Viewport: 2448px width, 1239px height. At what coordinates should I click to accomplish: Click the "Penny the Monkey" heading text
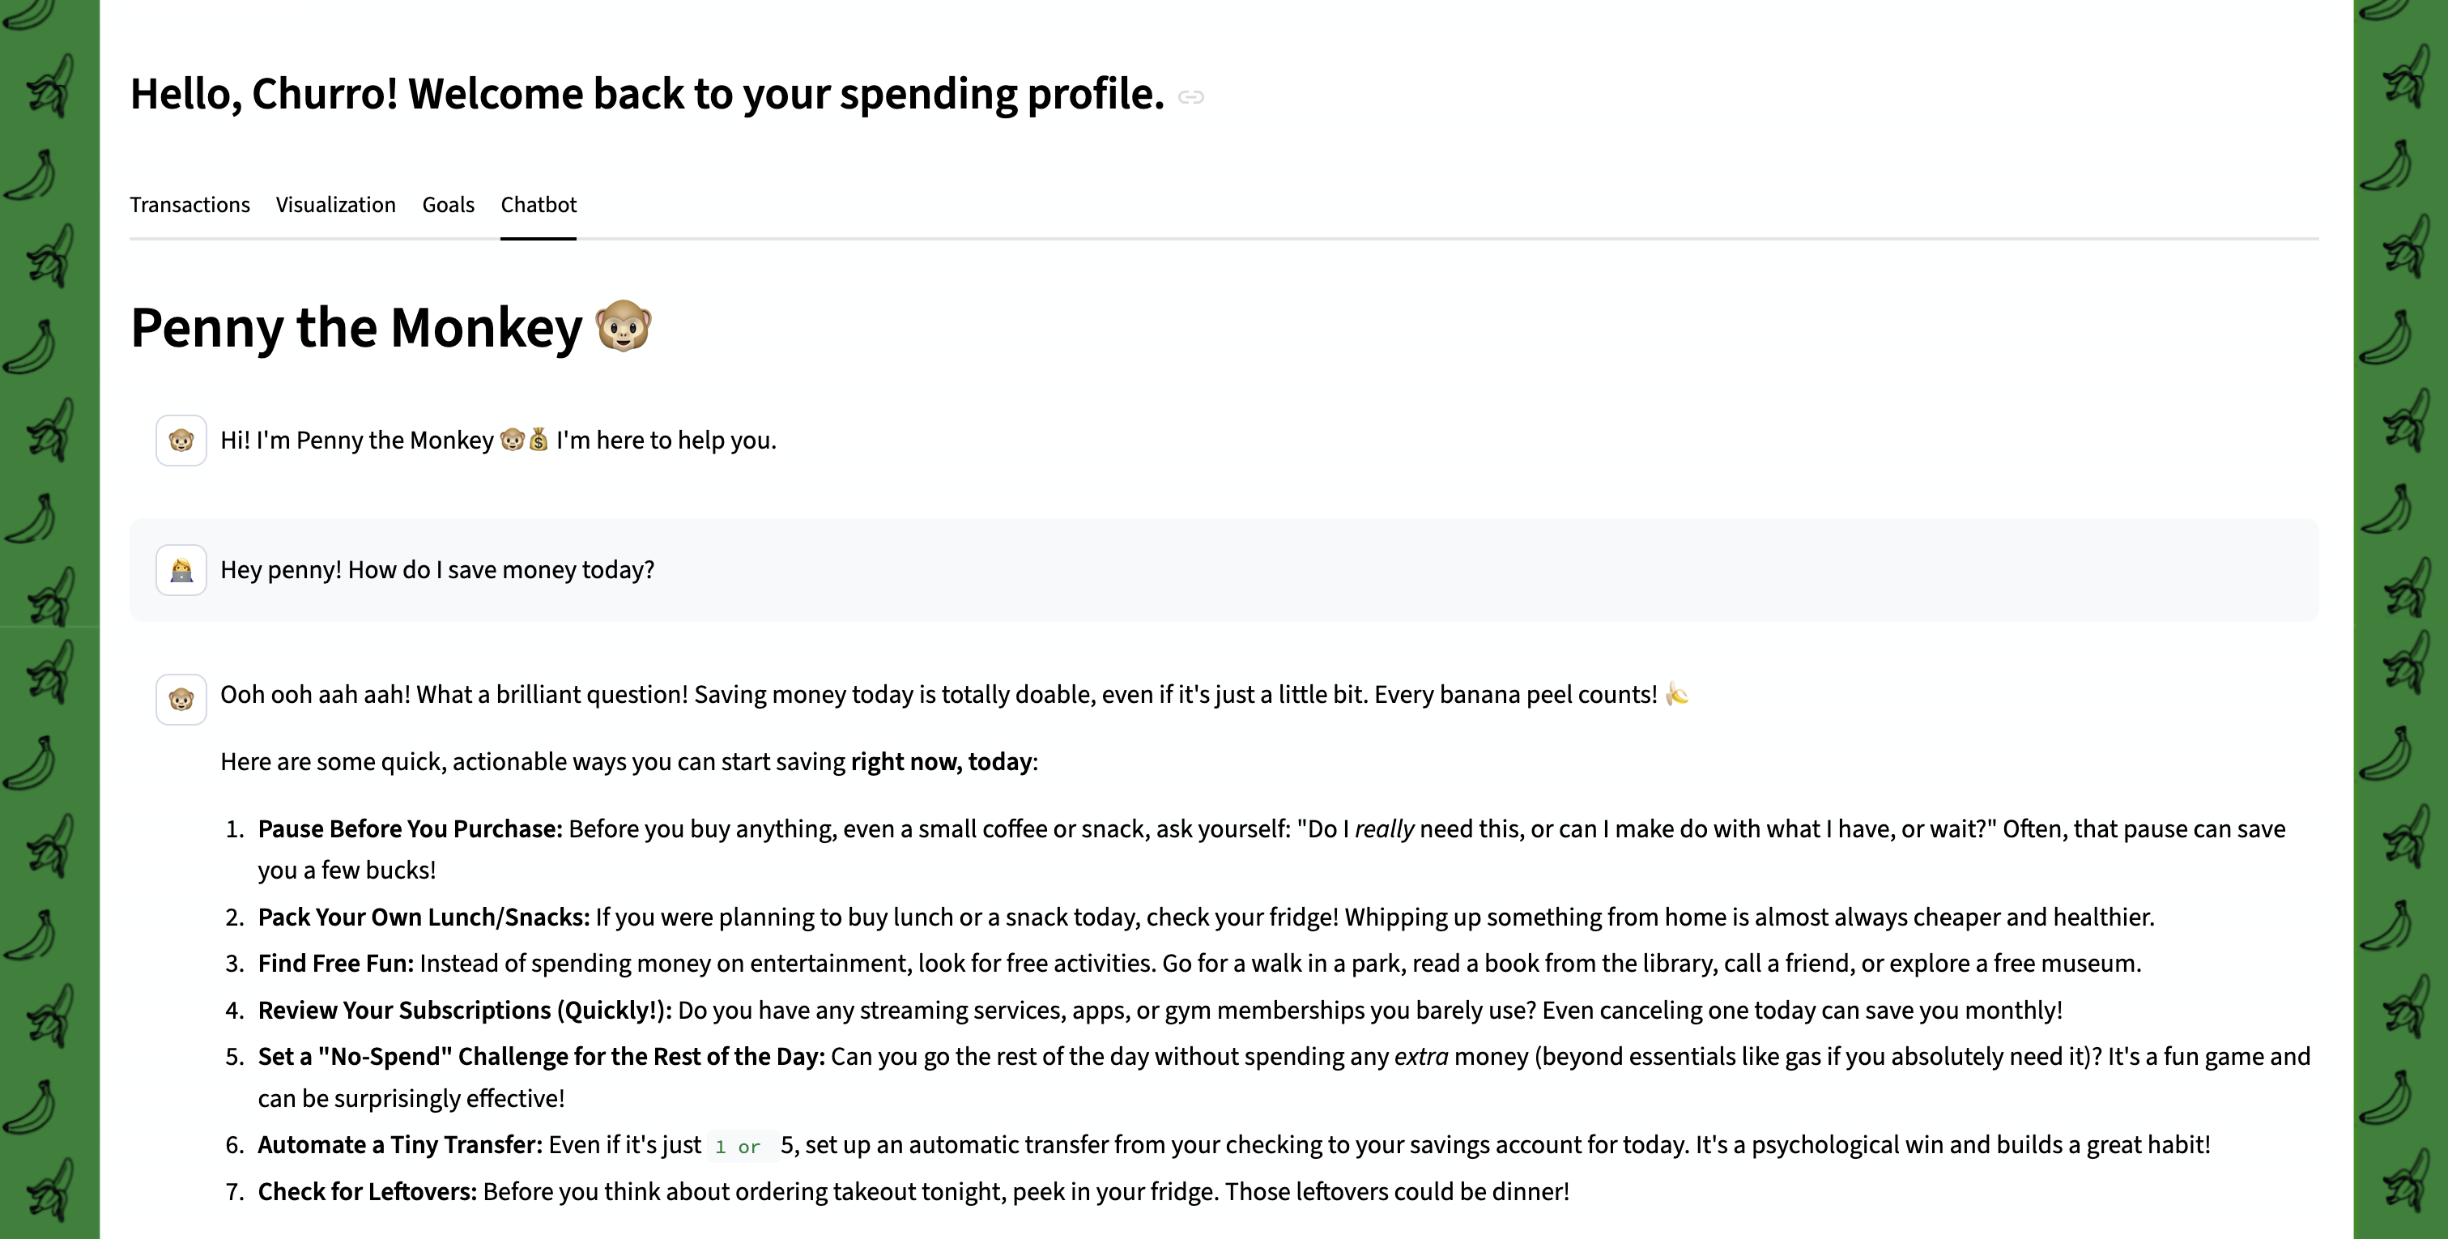[356, 328]
